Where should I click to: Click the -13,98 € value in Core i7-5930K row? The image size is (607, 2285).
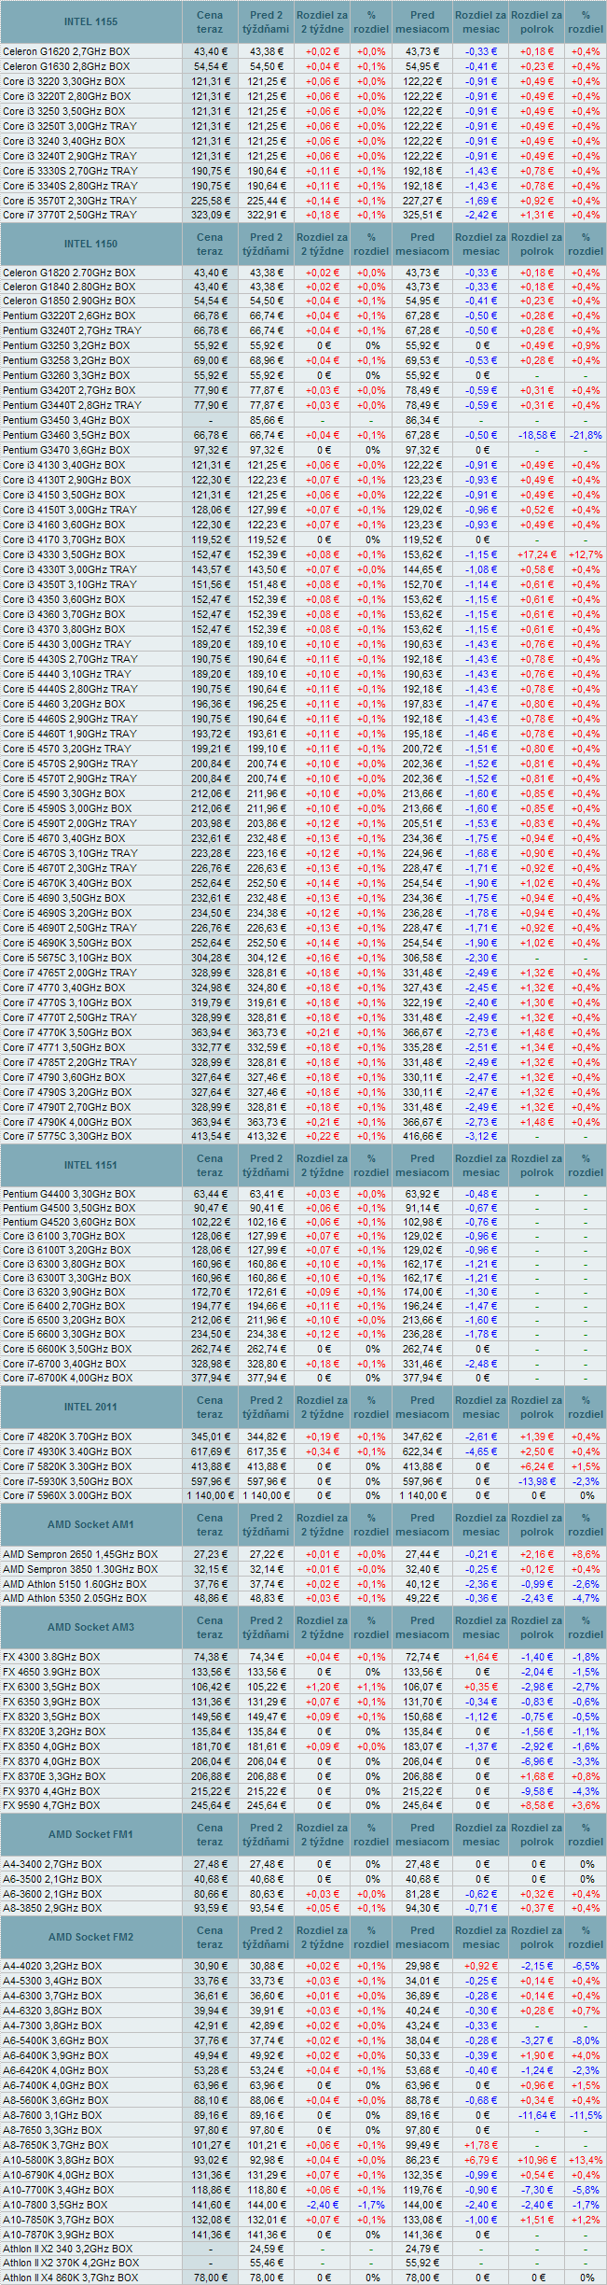(x=537, y=1481)
